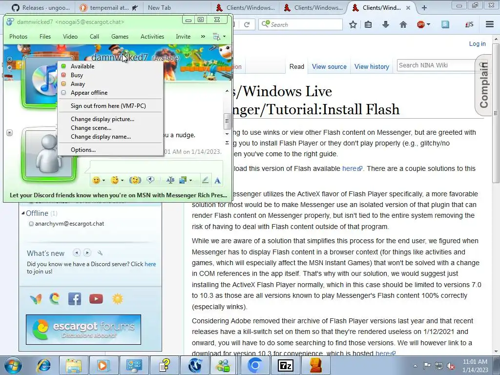This screenshot has width=500, height=375.
Task: Send a nudge with shaking face icon
Action: [135, 180]
